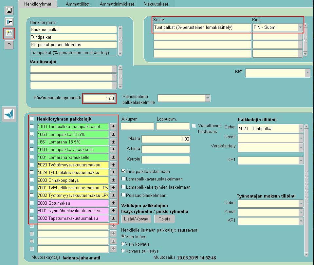Enable Lomapalkkavarauslaskelmaan checkbox

[123, 179]
